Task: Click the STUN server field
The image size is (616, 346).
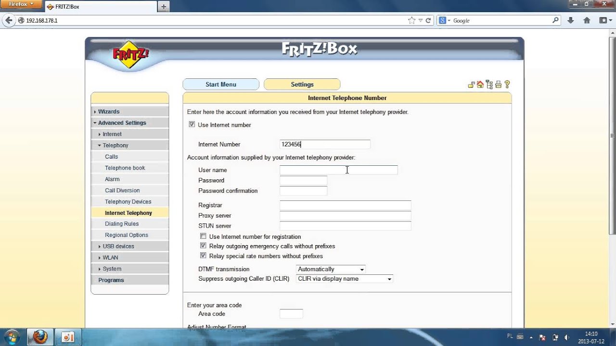Action: 345,226
